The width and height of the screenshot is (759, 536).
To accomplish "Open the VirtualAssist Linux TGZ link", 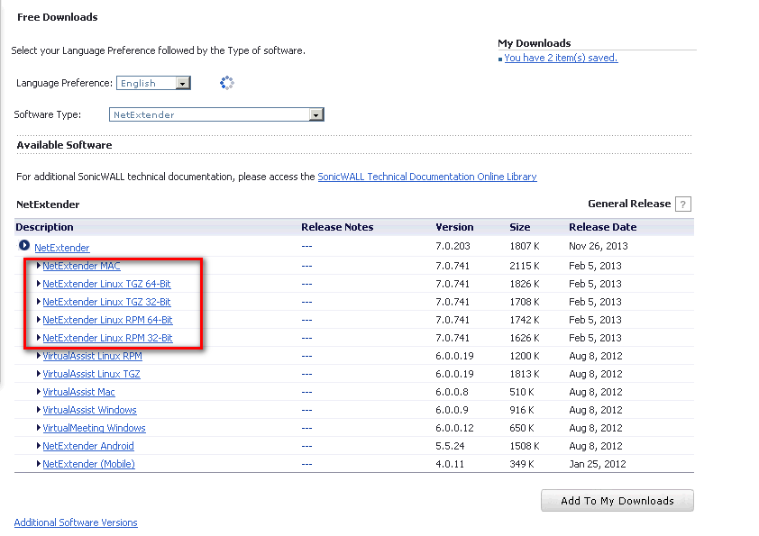I will [91, 374].
